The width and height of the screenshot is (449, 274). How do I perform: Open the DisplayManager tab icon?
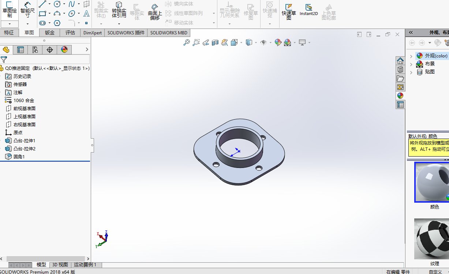pos(64,50)
